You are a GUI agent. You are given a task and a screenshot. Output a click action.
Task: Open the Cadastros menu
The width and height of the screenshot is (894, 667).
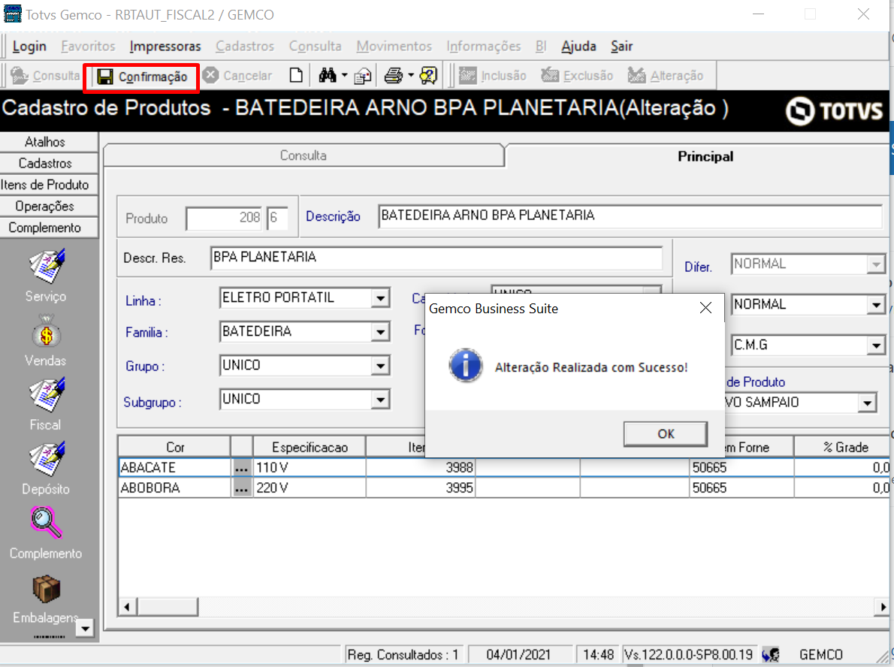click(x=245, y=46)
